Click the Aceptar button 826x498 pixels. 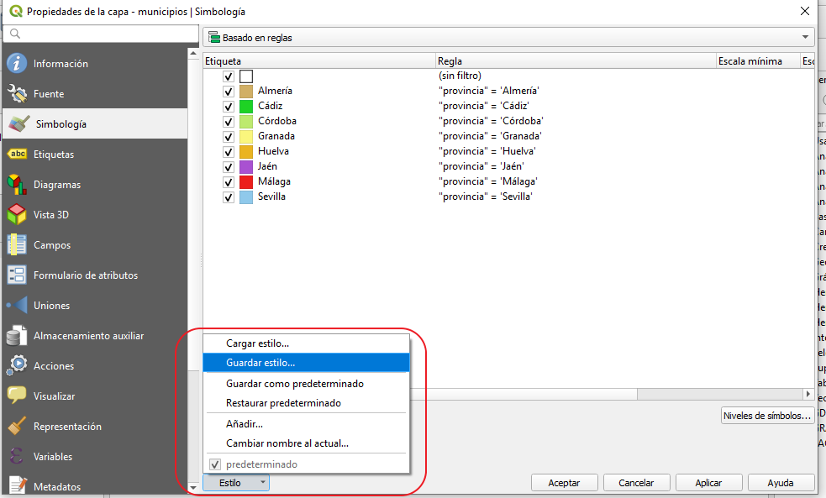564,483
